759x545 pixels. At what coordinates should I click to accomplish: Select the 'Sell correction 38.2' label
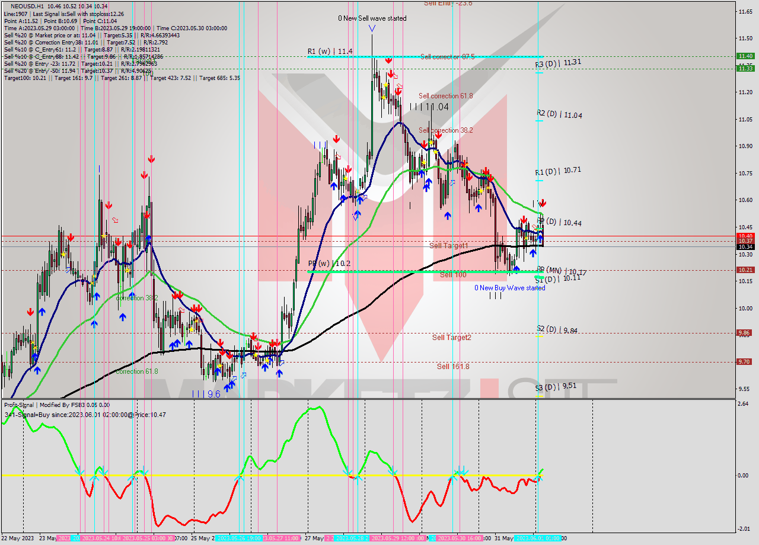coord(445,130)
